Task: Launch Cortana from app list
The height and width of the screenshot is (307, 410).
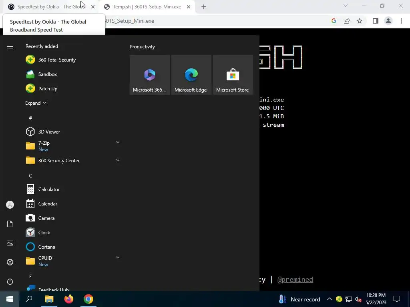Action: tap(72, 247)
